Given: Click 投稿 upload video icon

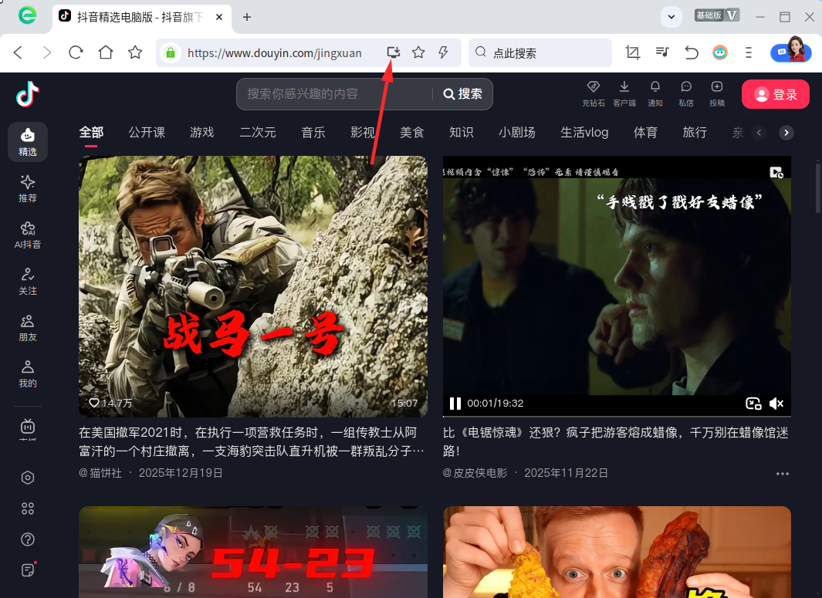Looking at the screenshot, I should click(717, 94).
